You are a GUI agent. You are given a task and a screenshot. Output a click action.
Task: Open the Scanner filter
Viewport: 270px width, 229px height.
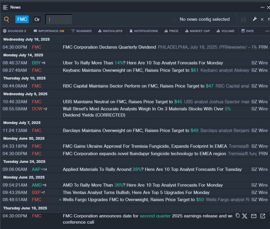coord(81,31)
